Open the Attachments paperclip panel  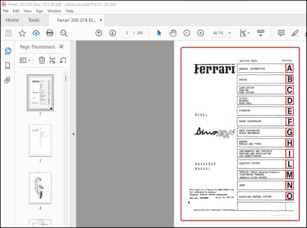8,80
